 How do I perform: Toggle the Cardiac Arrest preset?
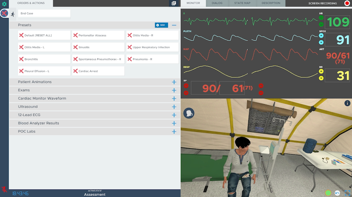coord(98,71)
